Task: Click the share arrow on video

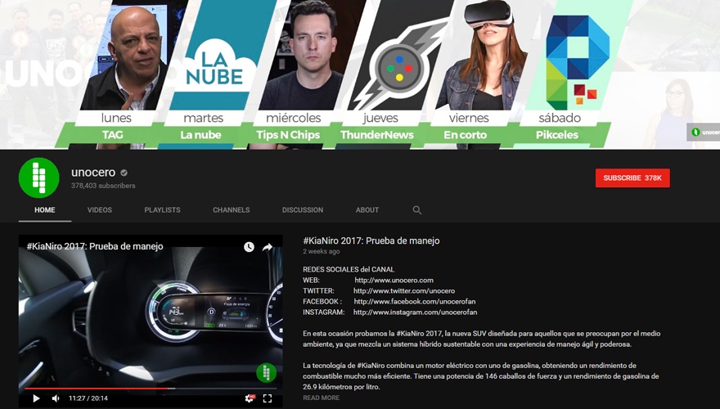Action: click(x=268, y=247)
